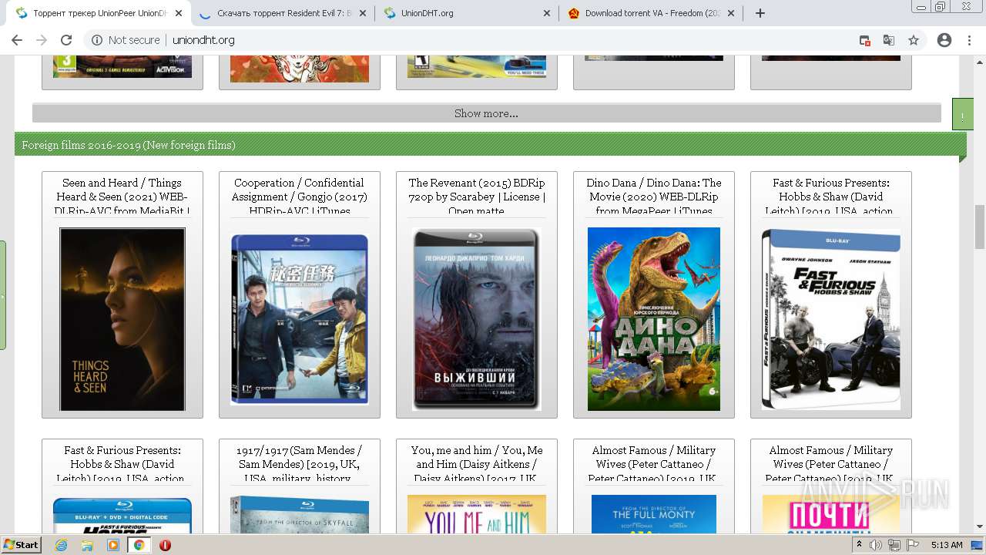
Task: Show hidden system tray icons
Action: 860,545
